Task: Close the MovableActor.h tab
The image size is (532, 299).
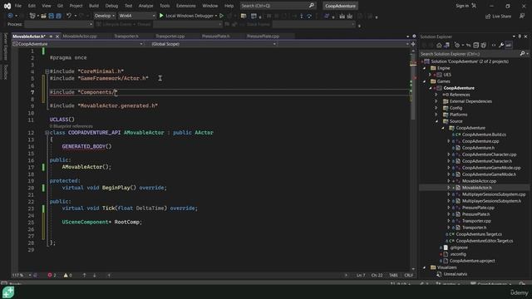Action: 57,37
